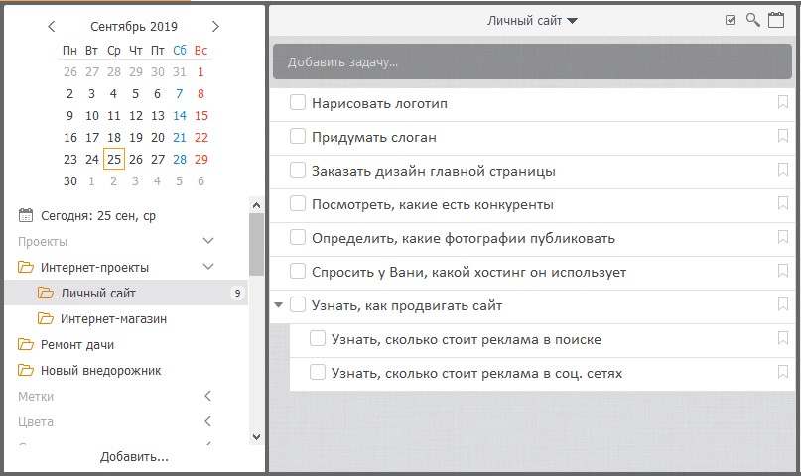Open the 'Личный сайт' title dropdown

click(x=532, y=21)
